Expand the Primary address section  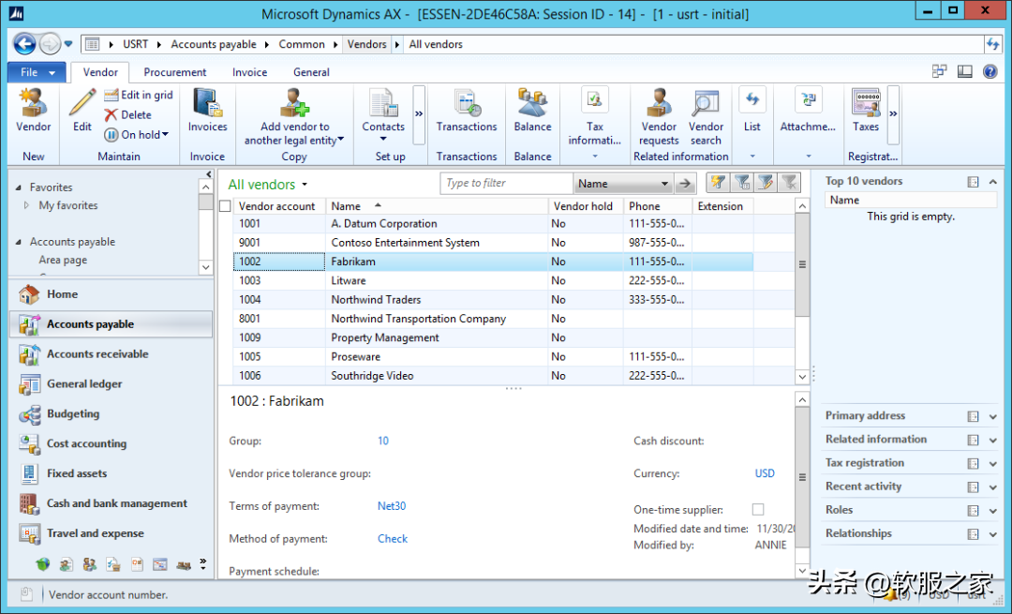pyautogui.click(x=992, y=416)
